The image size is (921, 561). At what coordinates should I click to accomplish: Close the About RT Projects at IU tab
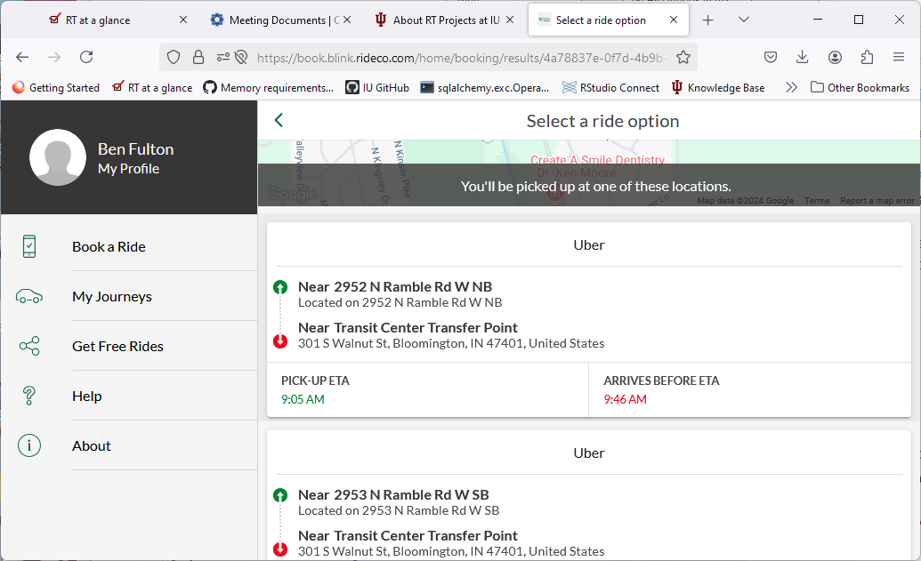[510, 20]
